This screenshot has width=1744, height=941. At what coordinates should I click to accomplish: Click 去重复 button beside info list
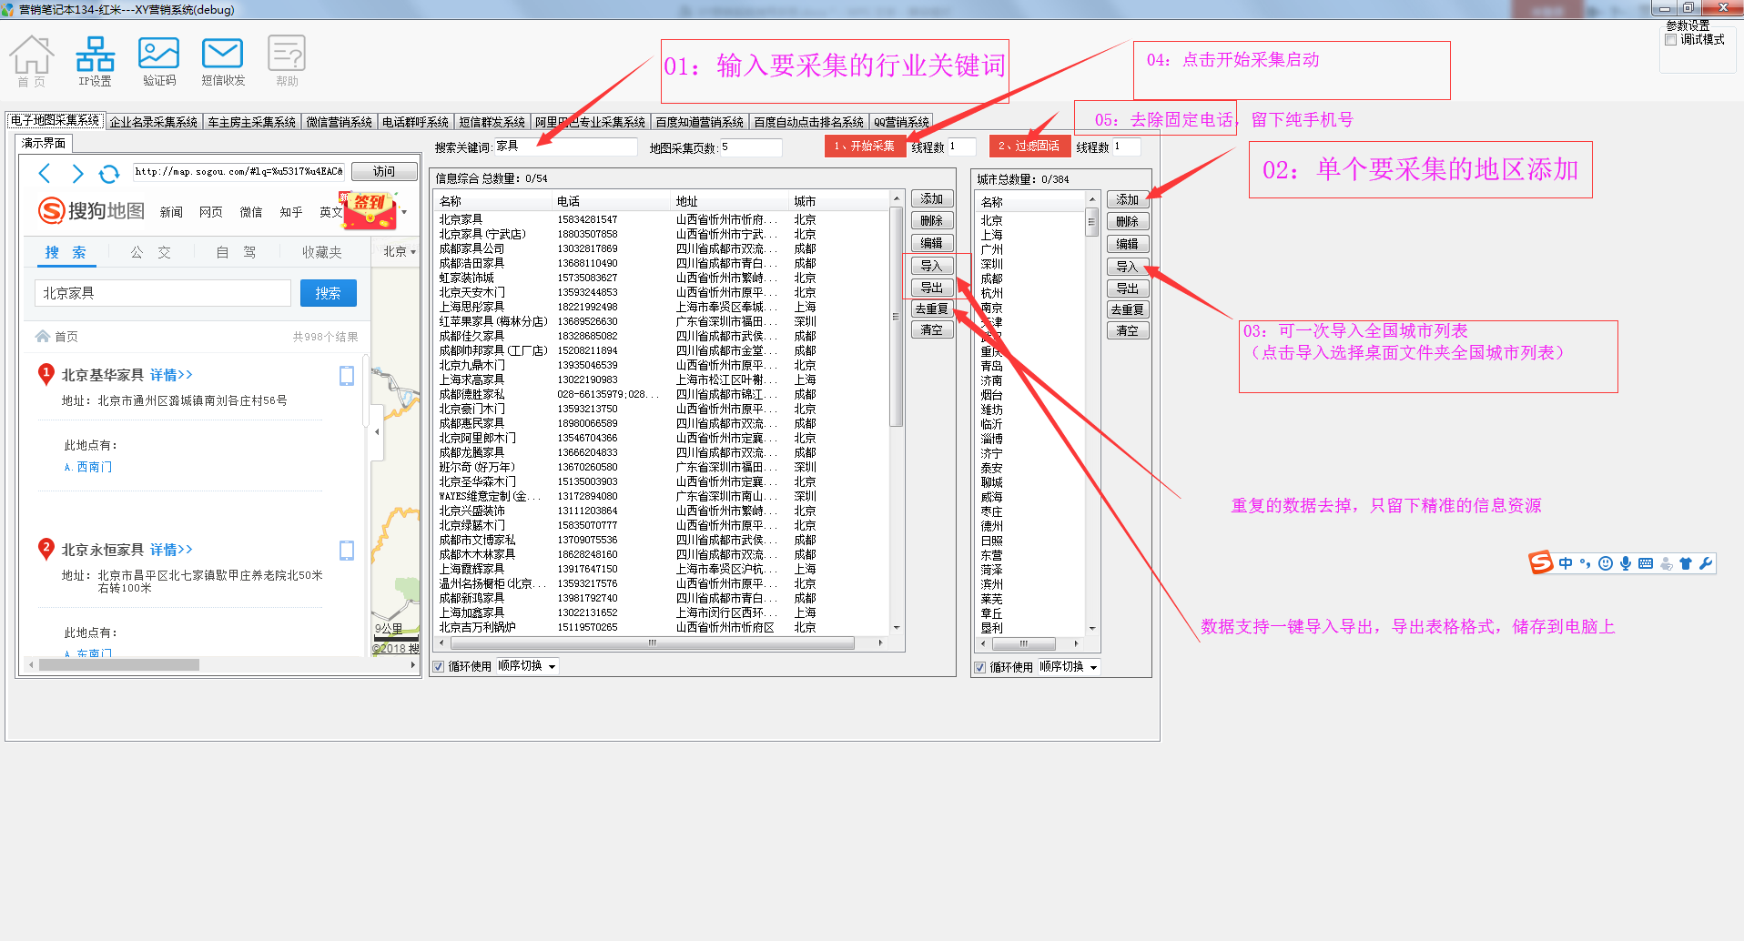[x=931, y=309]
